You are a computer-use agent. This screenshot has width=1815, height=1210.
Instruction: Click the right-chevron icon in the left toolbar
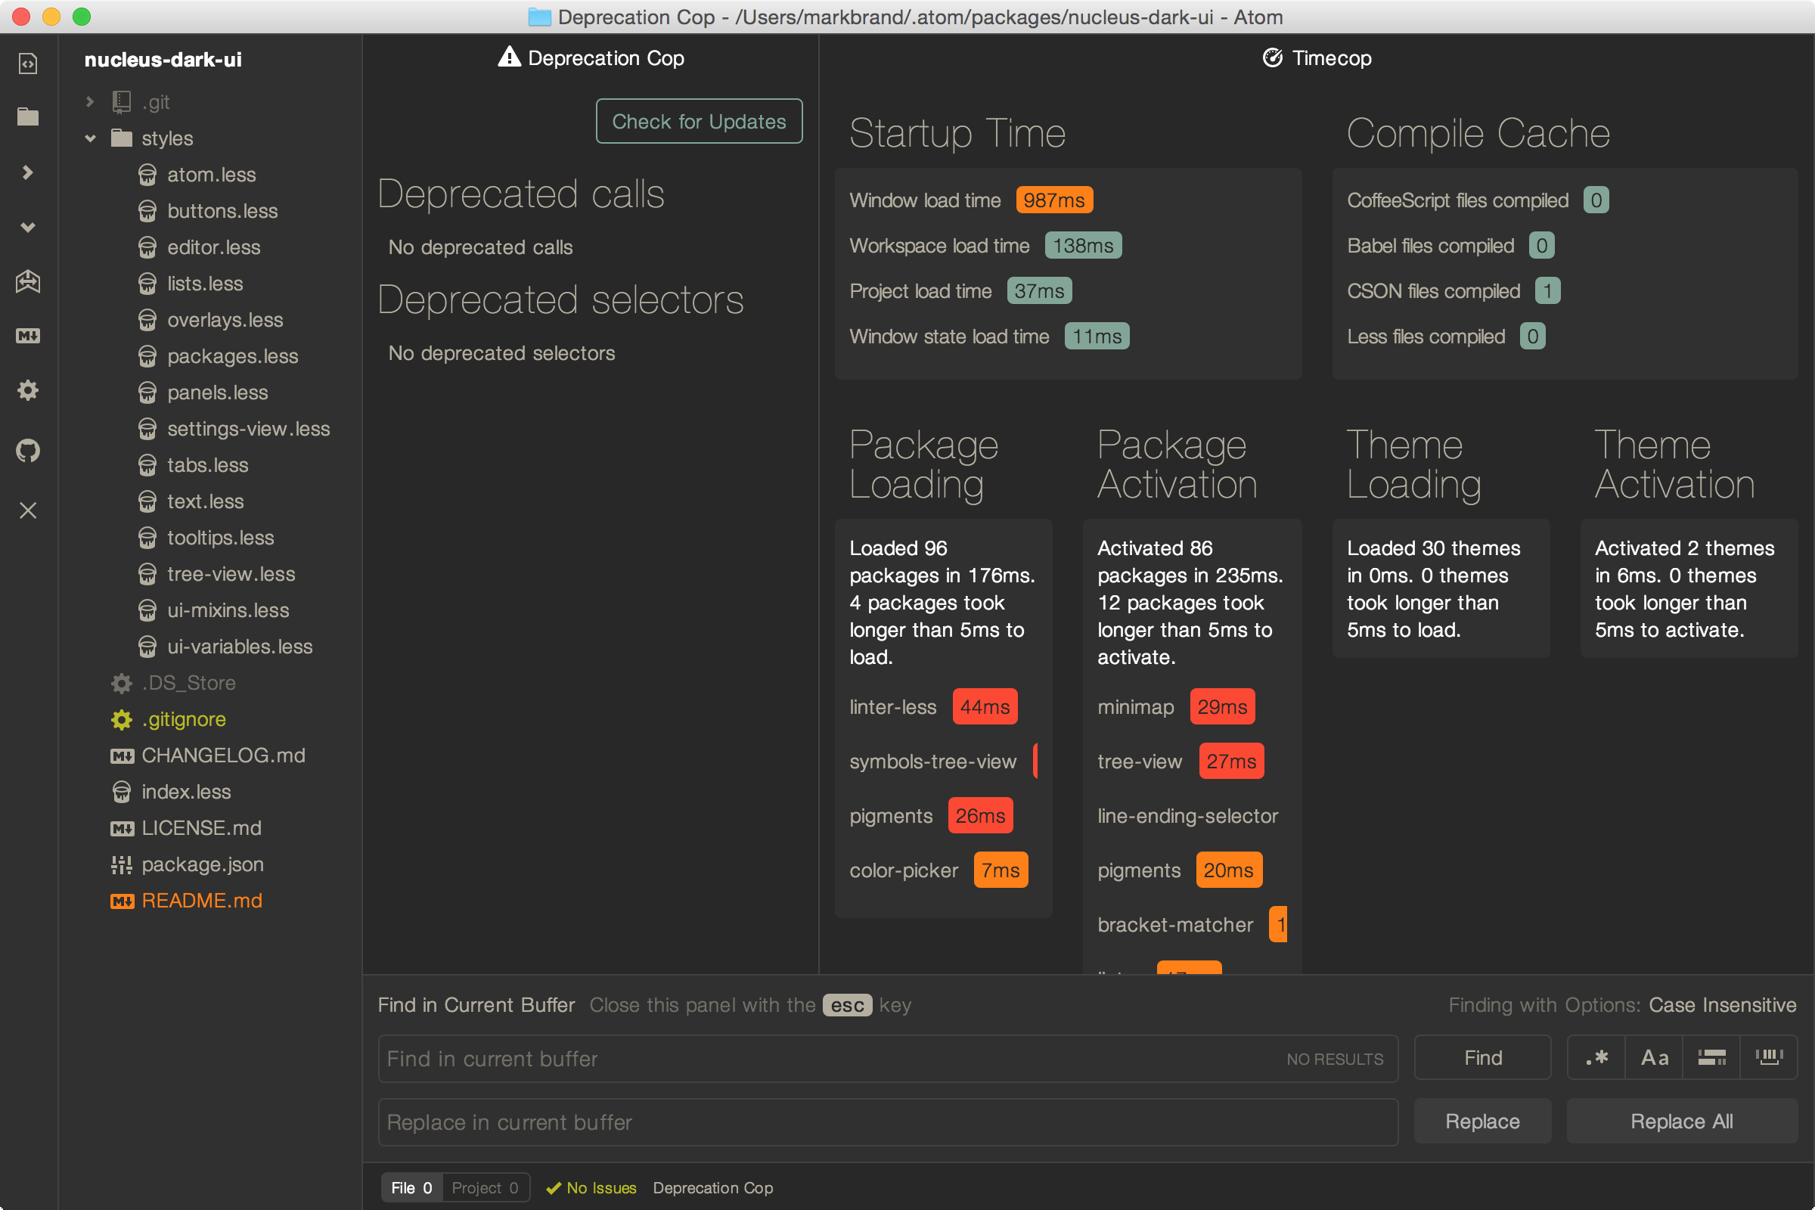28,172
